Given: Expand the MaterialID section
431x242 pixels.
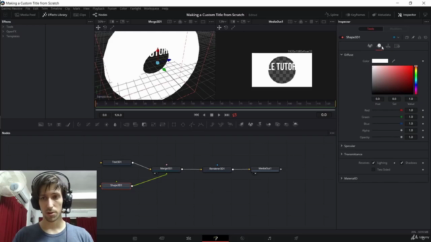Looking at the screenshot, I should click(341, 178).
